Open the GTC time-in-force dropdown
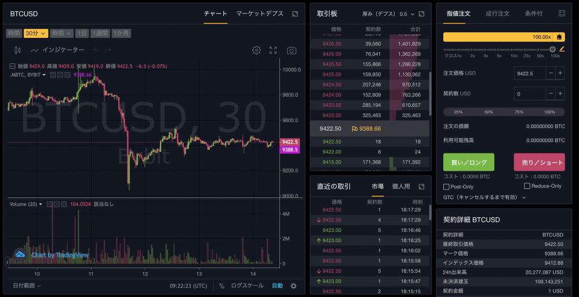Viewport: 579px width, 297px height. coord(485,197)
